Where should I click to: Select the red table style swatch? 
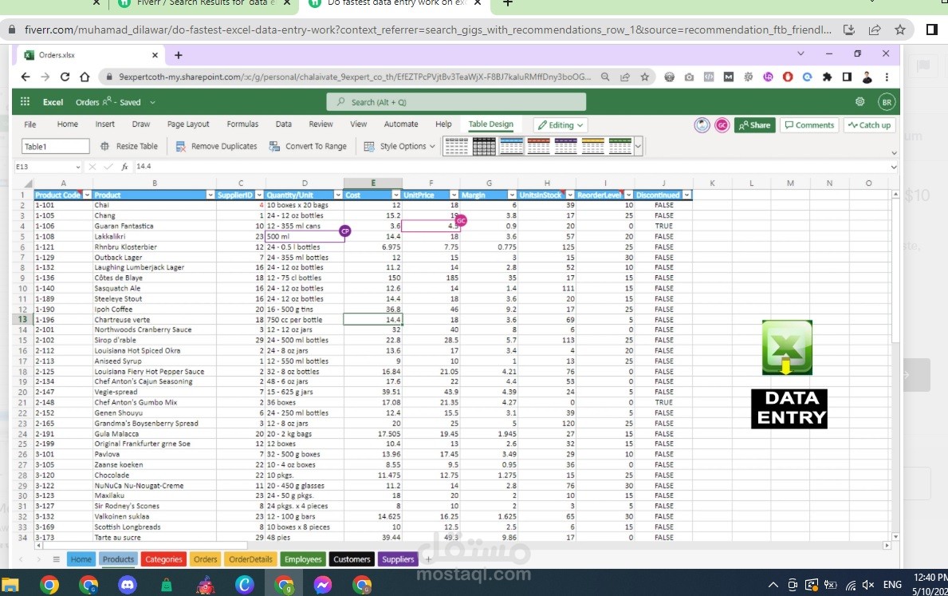pos(539,146)
